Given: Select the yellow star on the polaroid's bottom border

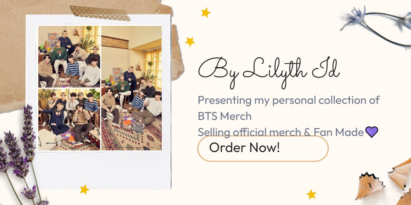Looking at the screenshot, I should 84,189.
